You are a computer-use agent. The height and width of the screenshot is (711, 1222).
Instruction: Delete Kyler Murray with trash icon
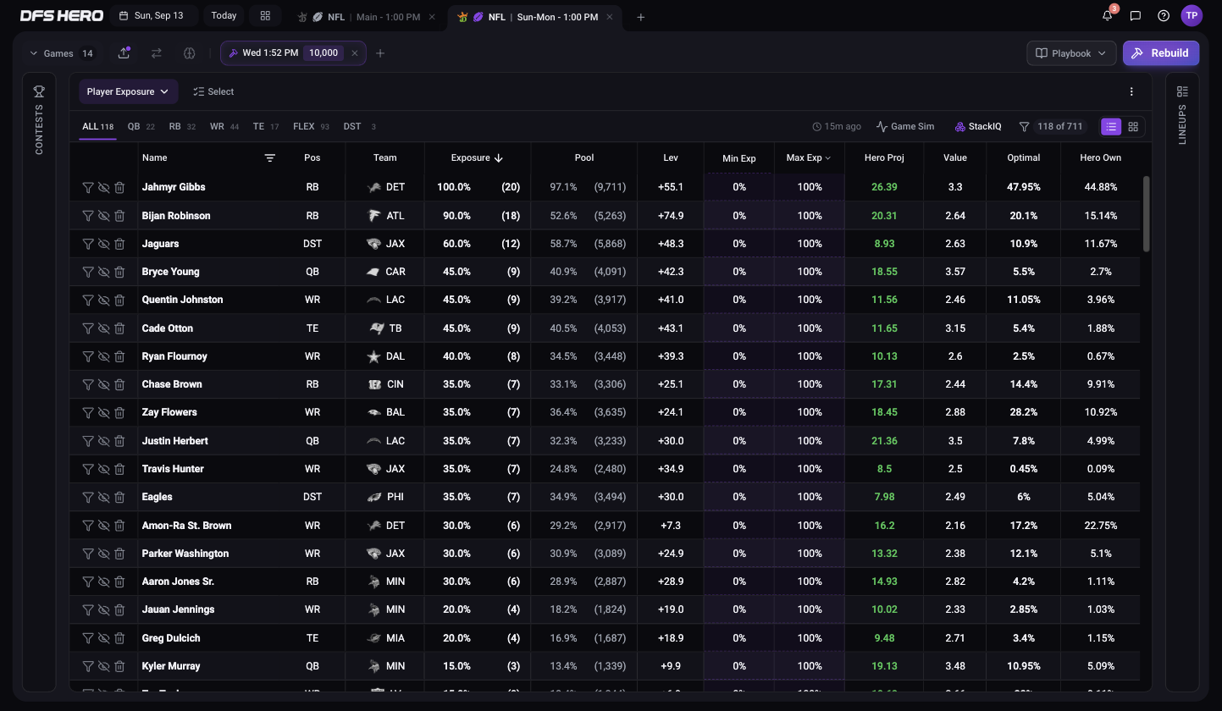(x=119, y=666)
